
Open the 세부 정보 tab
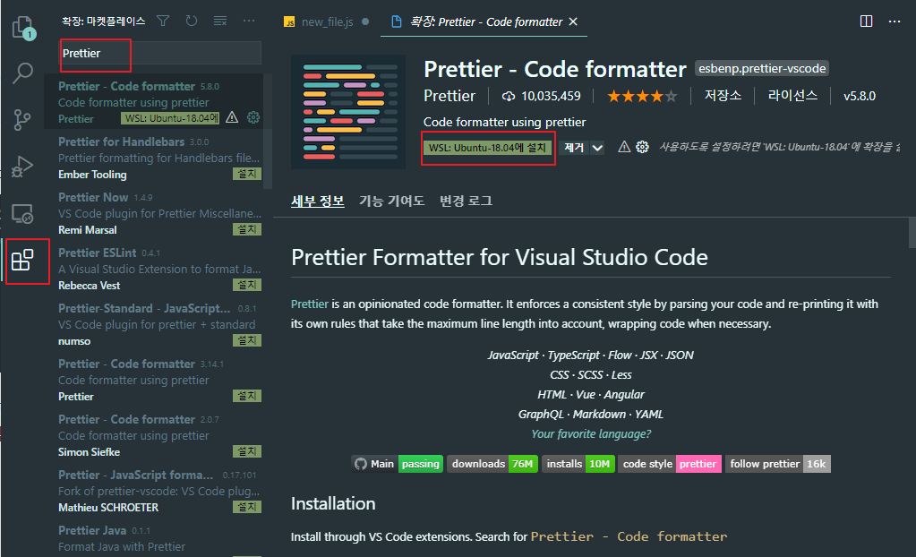(317, 201)
